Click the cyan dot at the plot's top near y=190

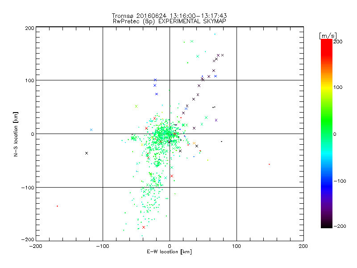(215, 34)
